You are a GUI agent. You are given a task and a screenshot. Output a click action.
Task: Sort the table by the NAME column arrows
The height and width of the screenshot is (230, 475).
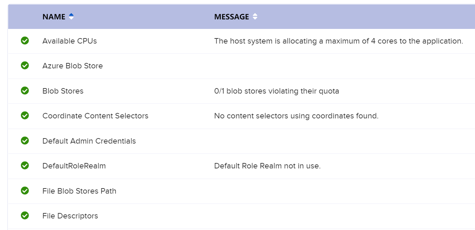click(71, 16)
